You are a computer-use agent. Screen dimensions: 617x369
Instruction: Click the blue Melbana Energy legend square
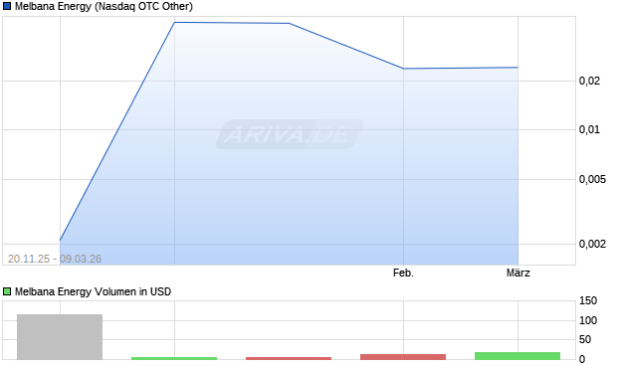[7, 6]
